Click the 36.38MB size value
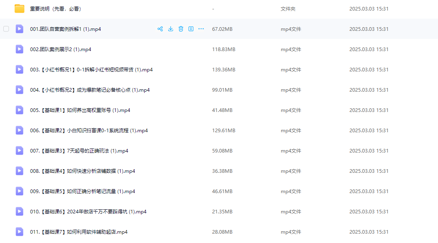This screenshot has width=438, height=243. pyautogui.click(x=222, y=171)
